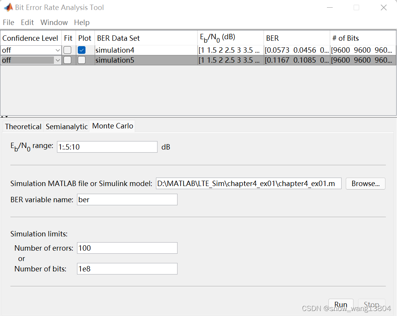
Task: Click the Eb/N0 (dB) column header
Action: coord(230,38)
